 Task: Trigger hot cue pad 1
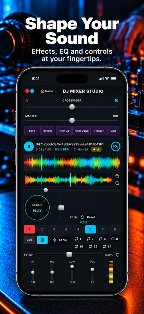tap(30, 229)
